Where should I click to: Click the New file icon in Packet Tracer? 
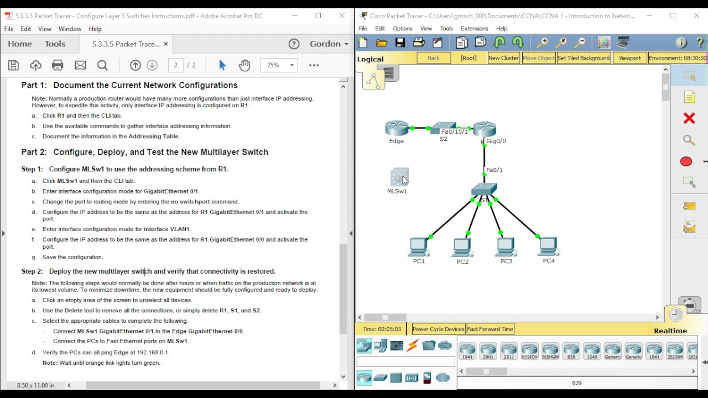click(x=363, y=43)
